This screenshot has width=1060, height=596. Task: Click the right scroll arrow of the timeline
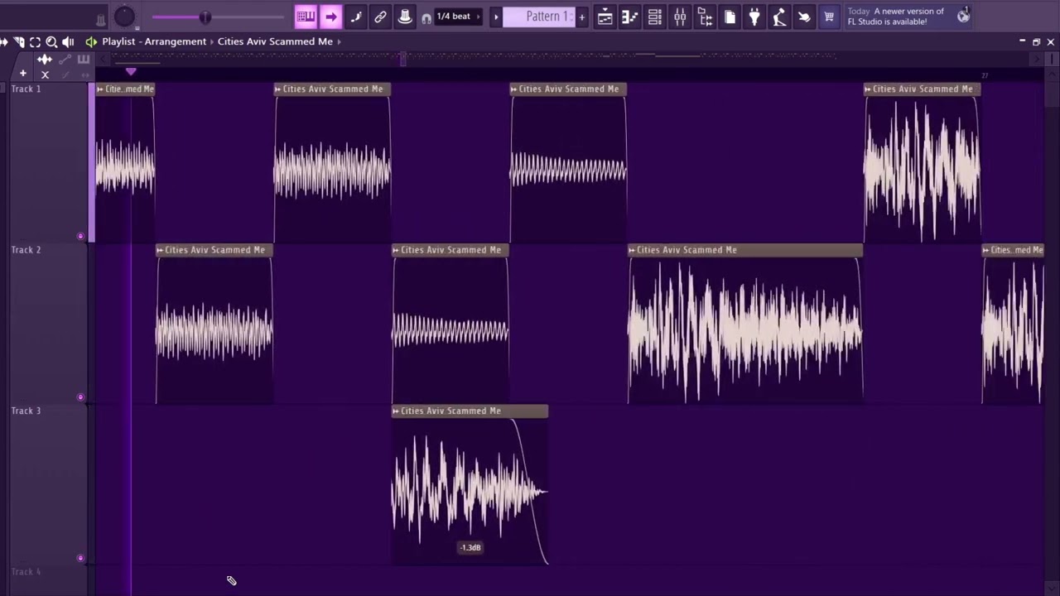[1036, 59]
